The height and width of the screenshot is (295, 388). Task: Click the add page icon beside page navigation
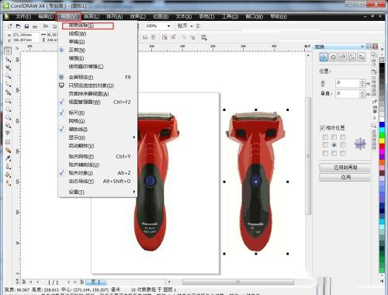click(81, 282)
